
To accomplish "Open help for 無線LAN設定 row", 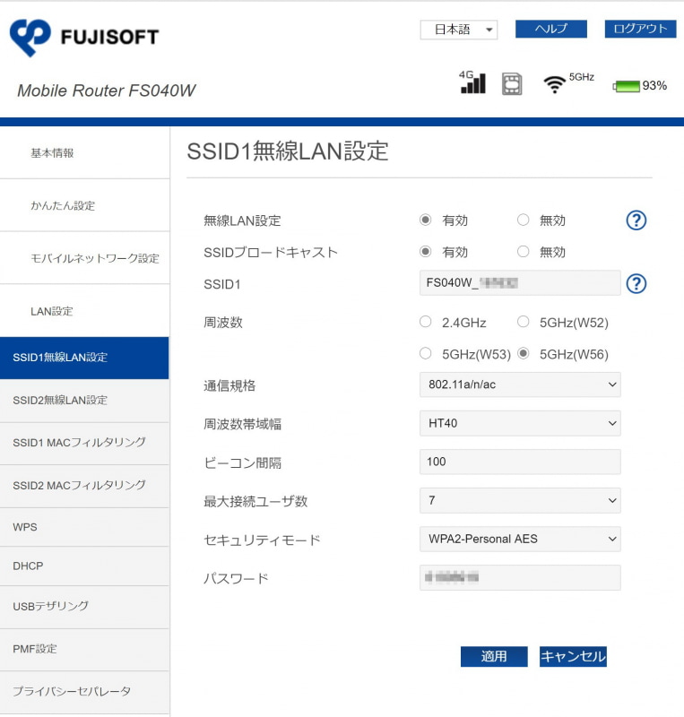I will [x=636, y=220].
